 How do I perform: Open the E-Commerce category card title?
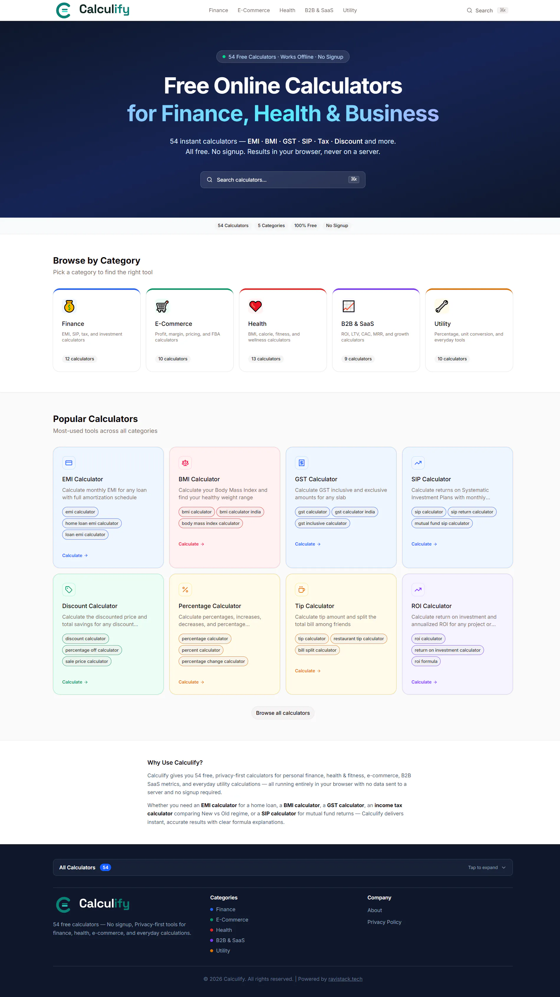[174, 323]
